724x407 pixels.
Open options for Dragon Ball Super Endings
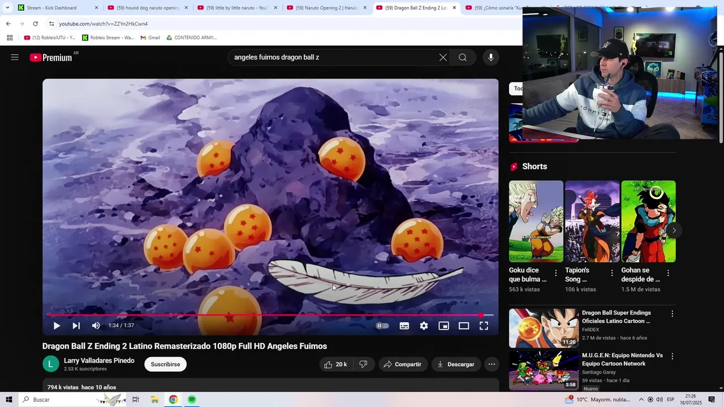point(672,314)
